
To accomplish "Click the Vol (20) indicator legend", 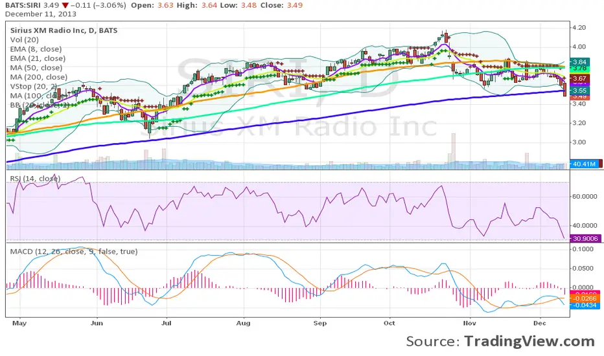I will click(x=24, y=39).
